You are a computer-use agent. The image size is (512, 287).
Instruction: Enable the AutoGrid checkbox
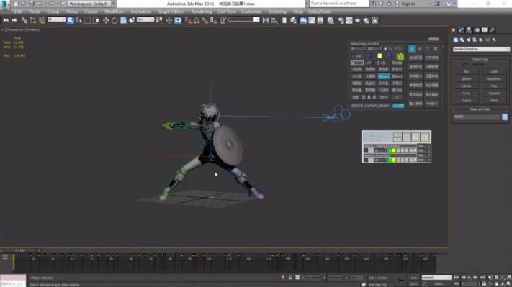pyautogui.click(x=464, y=65)
